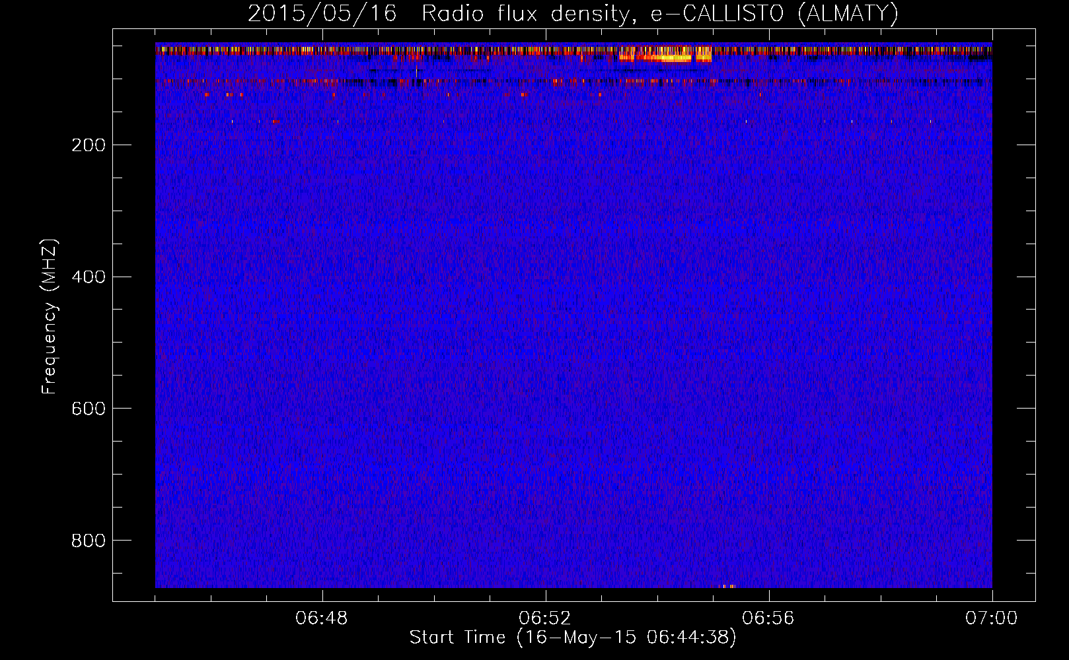Click the 800 frequency tick label
The image size is (1069, 660).
click(89, 541)
